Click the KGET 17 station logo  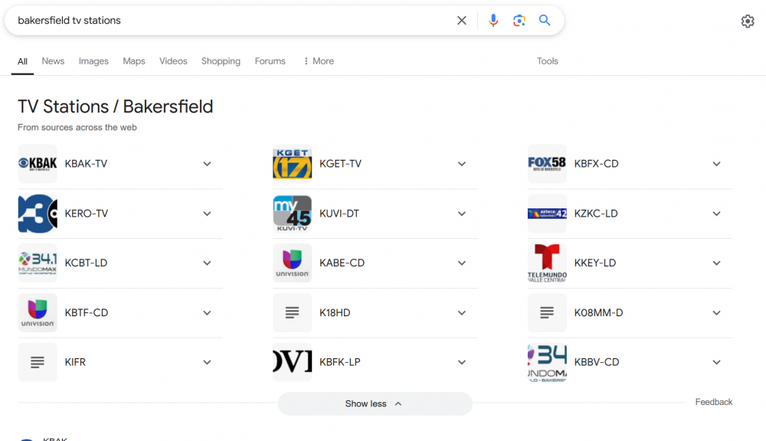[x=293, y=164]
